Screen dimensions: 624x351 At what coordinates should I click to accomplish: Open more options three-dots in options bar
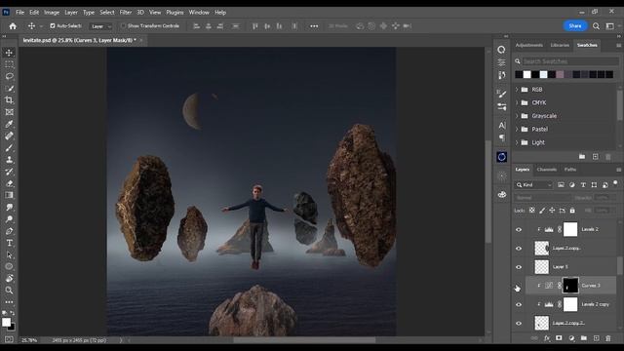[x=314, y=26]
